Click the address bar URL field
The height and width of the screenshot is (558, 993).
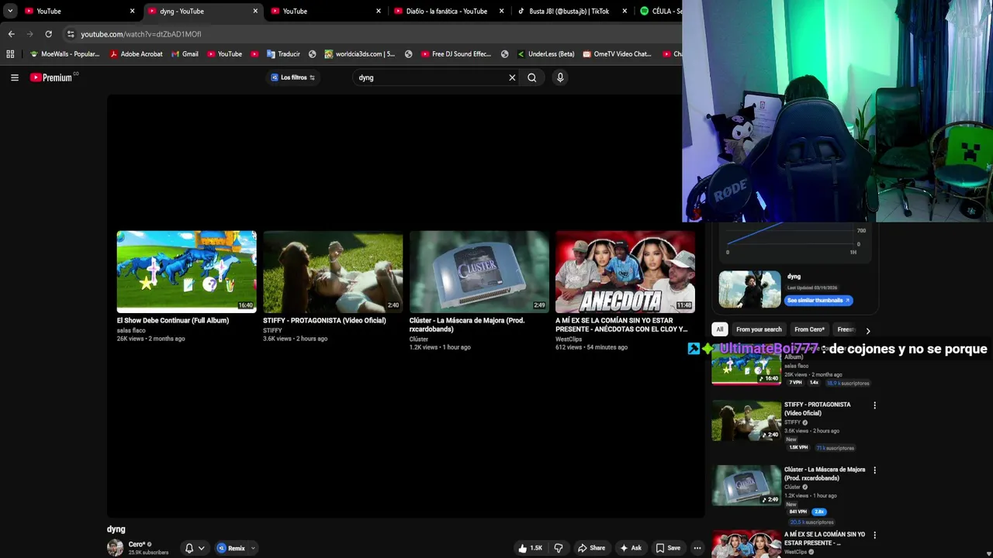click(372, 34)
